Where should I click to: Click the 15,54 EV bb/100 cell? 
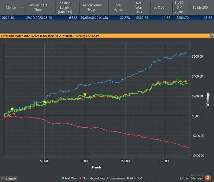(x=208, y=18)
